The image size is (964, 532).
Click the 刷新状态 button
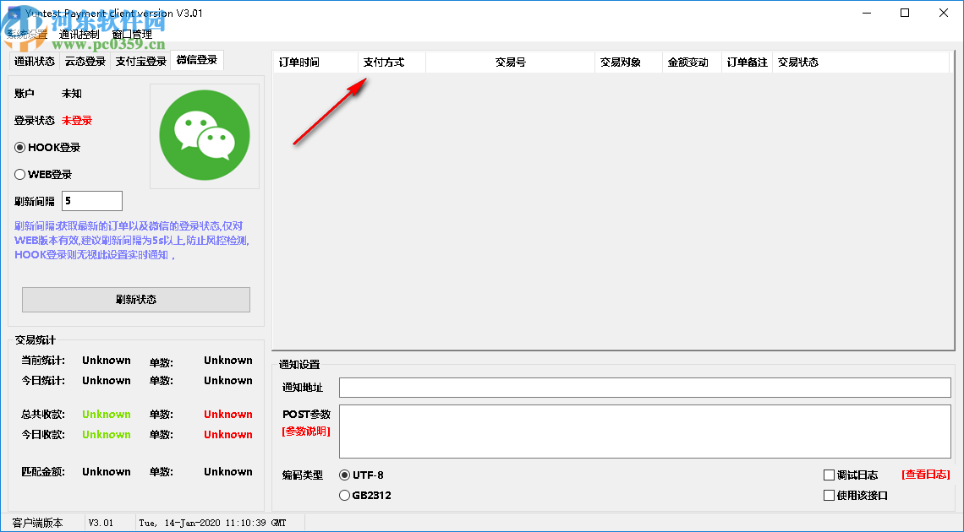(x=136, y=300)
